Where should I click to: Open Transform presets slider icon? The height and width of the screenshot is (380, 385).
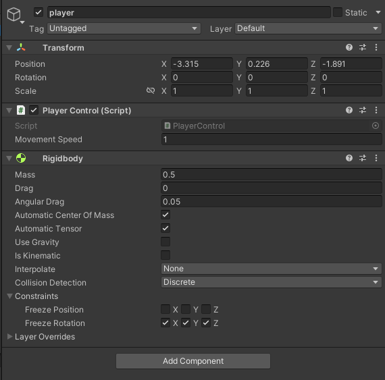[x=363, y=47]
